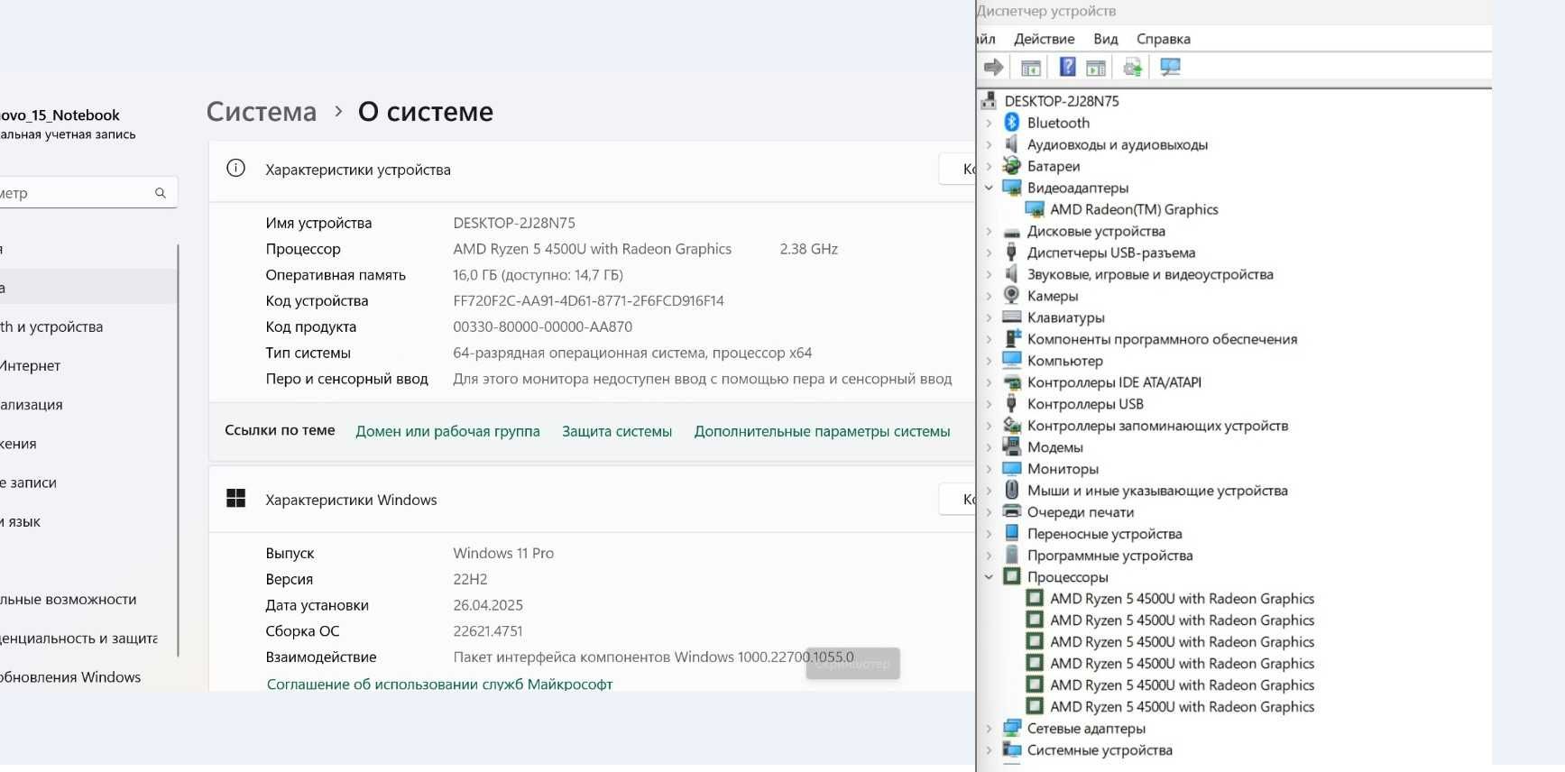Click the update driver printer-like toolbar icon
Viewport: 1565px width, 772px height.
click(1133, 67)
